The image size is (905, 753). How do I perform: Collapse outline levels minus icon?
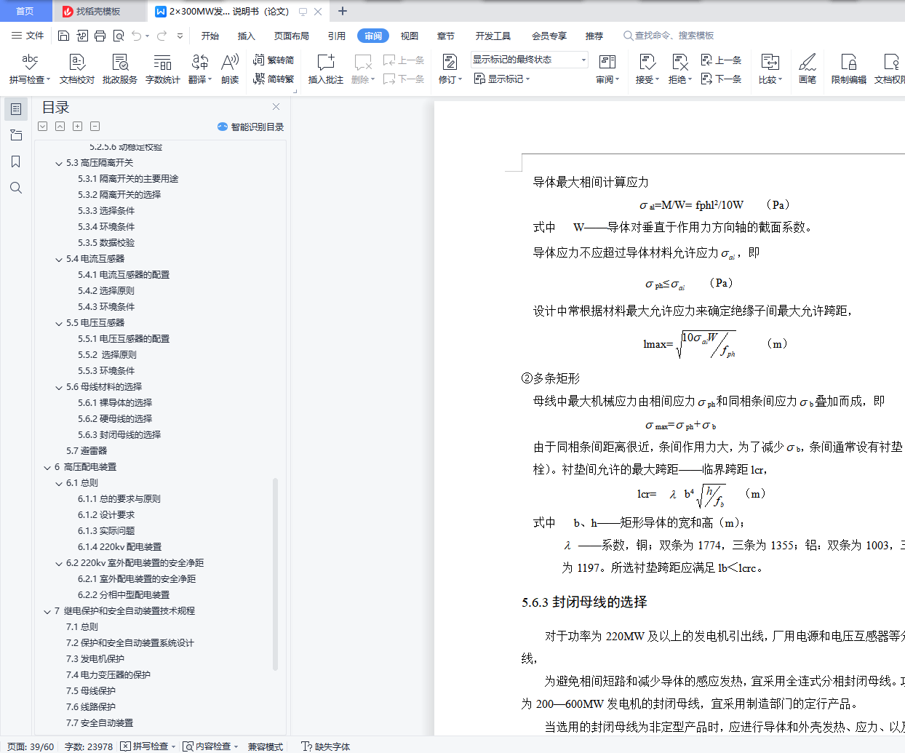(x=95, y=127)
